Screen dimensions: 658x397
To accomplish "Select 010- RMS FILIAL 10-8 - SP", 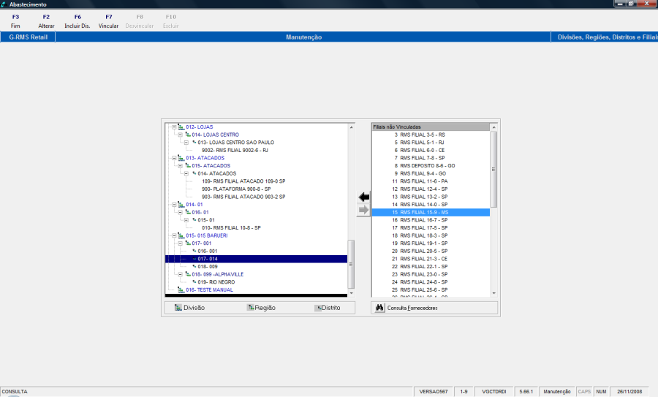I will tap(231, 228).
